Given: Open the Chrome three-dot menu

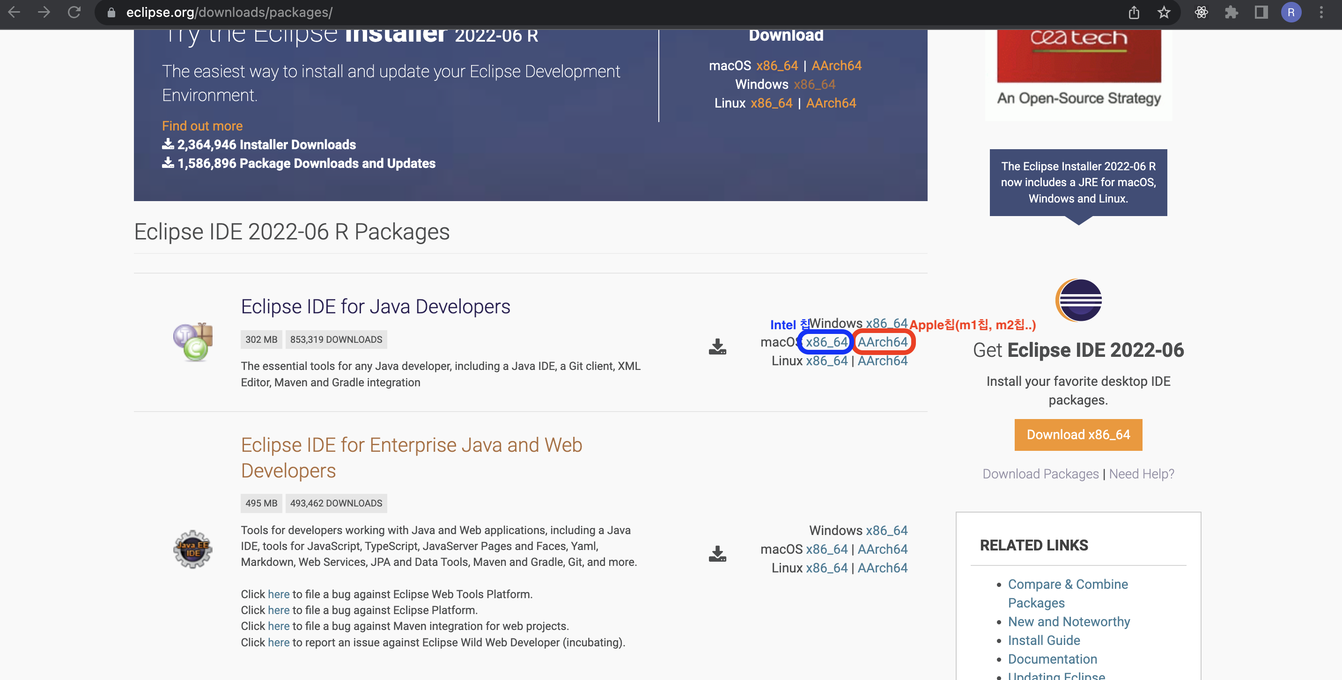Looking at the screenshot, I should pyautogui.click(x=1321, y=12).
